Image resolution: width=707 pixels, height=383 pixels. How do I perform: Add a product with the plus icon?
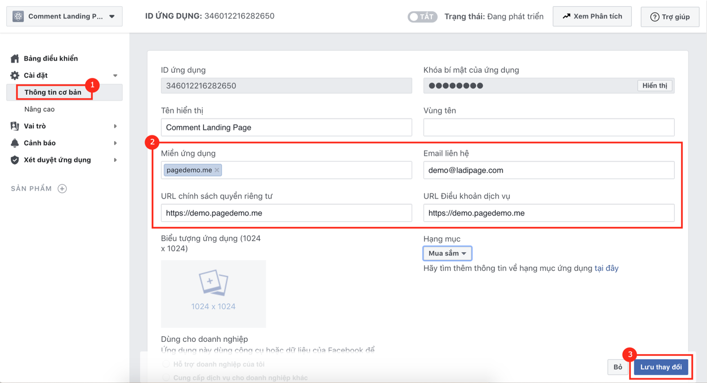(62, 188)
